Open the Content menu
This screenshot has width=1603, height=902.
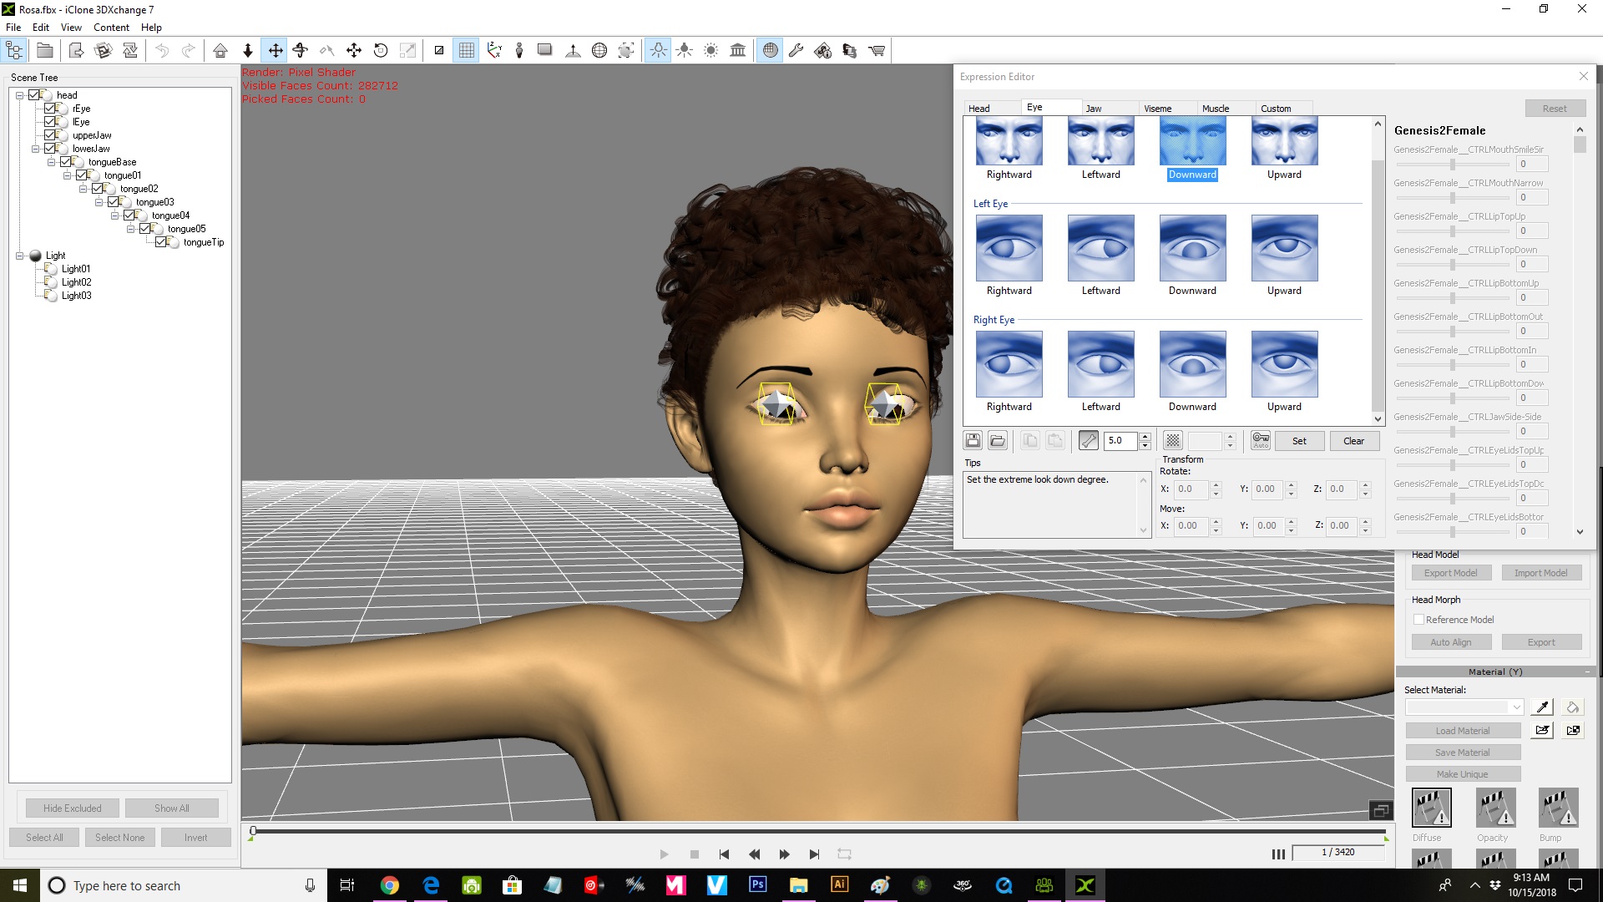[x=111, y=28]
